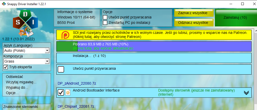Click the driver file icon for Android Bootloader Interface
This screenshot has height=110, width=257.
(x=68, y=93)
